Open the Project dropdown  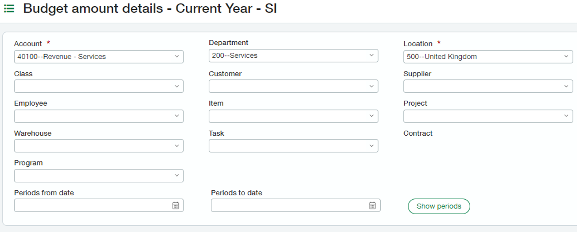[x=488, y=116]
